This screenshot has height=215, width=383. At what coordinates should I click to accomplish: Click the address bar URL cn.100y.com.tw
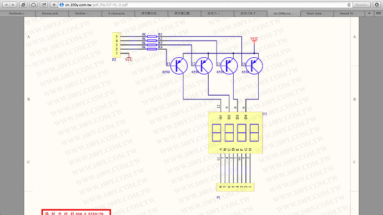(x=96, y=5)
